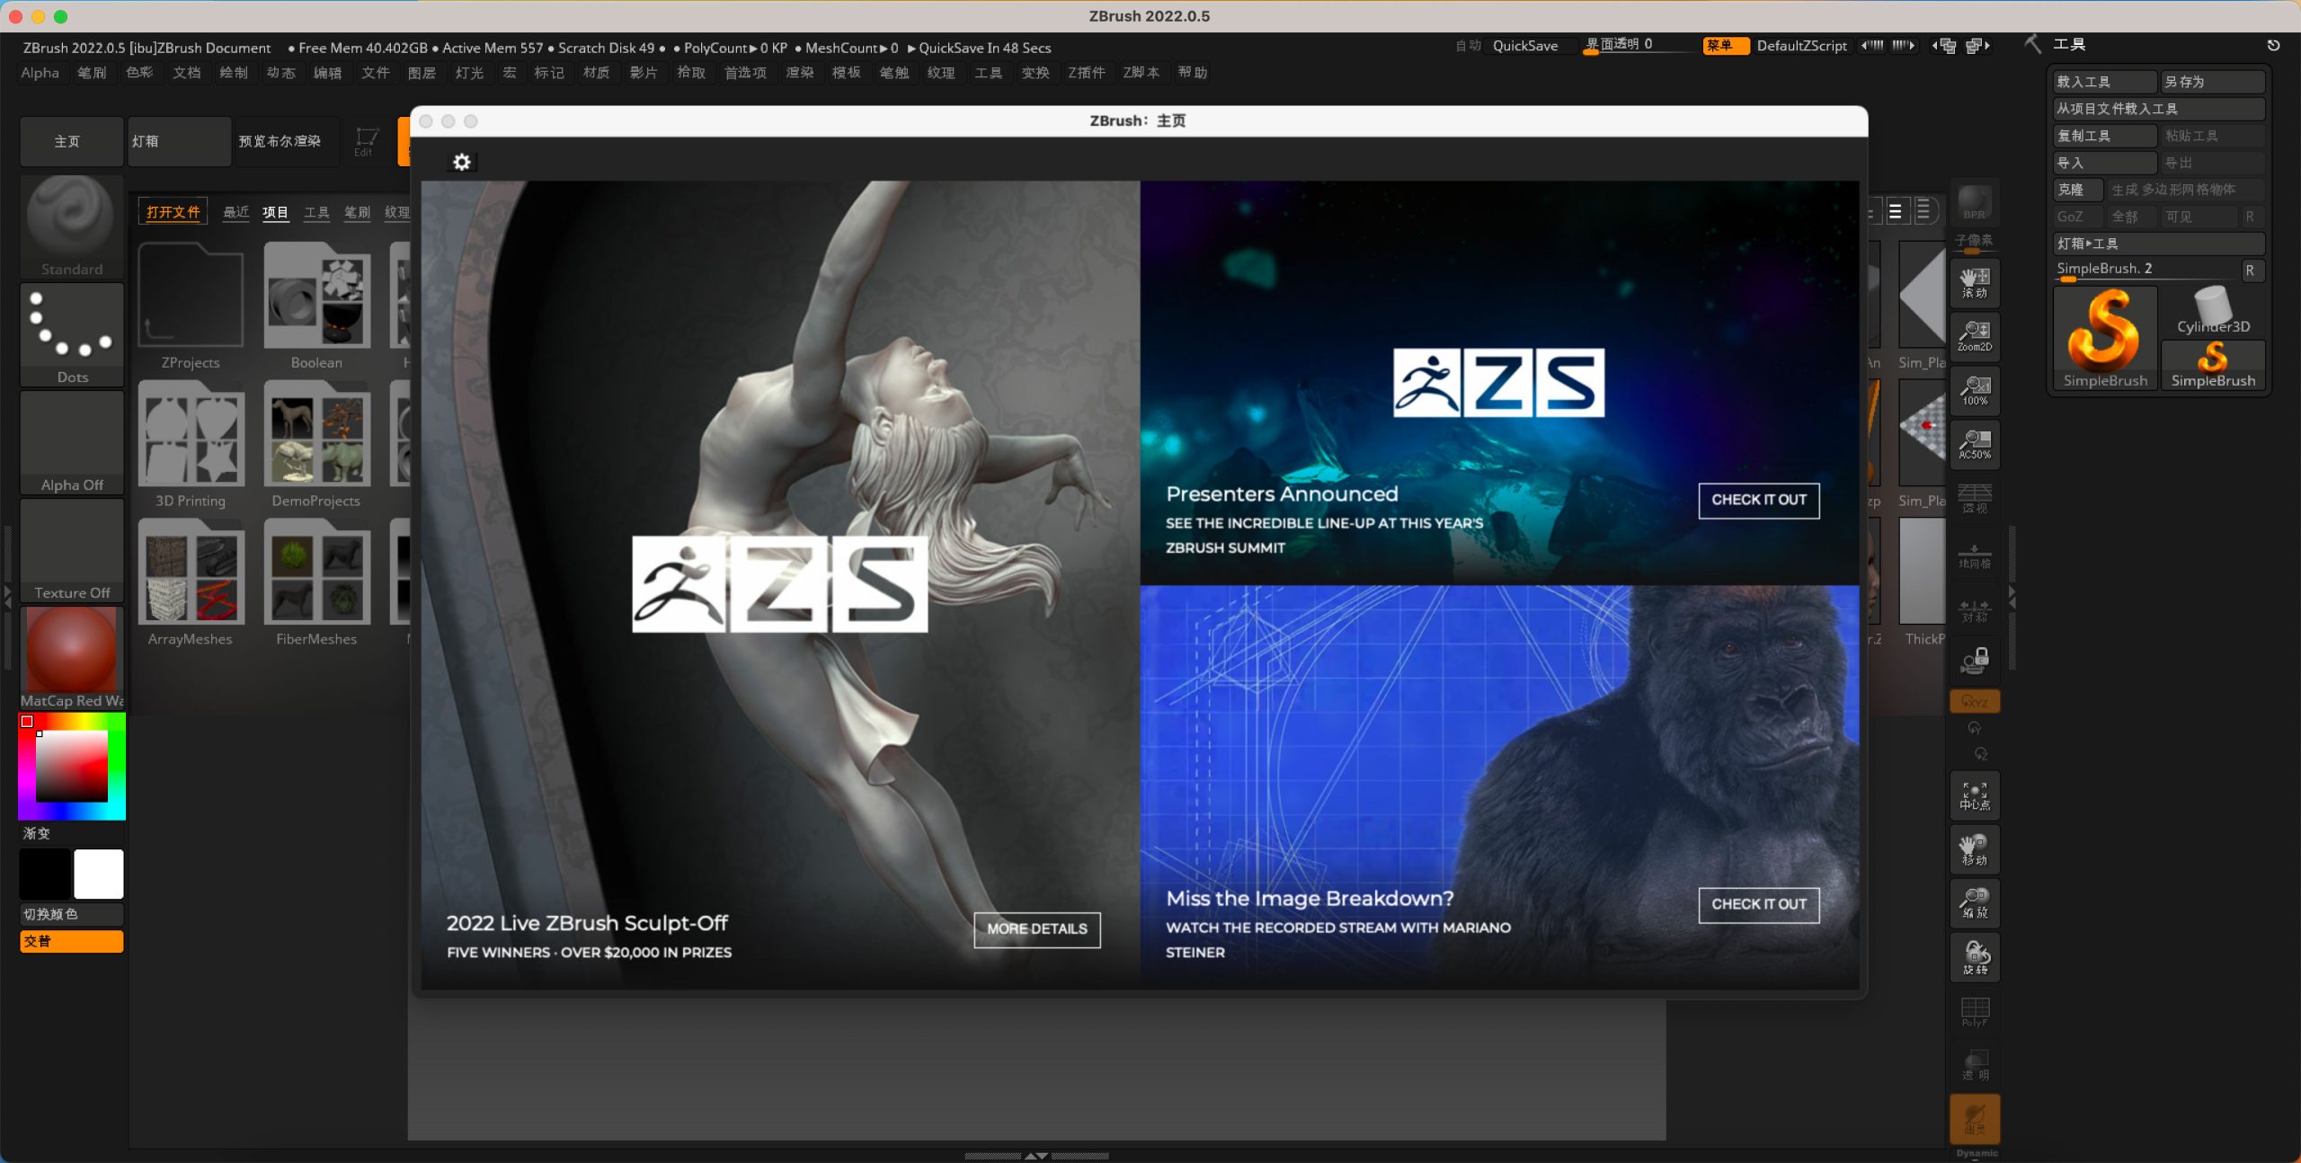The height and width of the screenshot is (1163, 2301).
Task: Click the 载入工具 load tool button
Action: pos(2103,82)
